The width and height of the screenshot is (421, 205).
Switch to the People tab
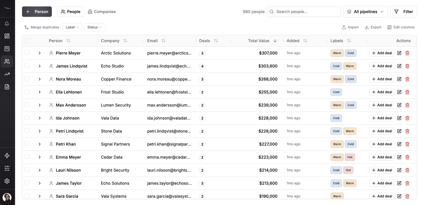point(71,12)
